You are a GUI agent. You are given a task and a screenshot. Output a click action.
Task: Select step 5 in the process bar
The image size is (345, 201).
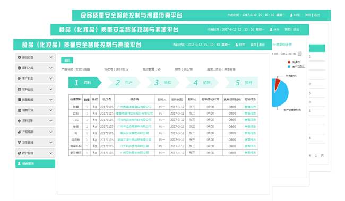pyautogui.click(x=241, y=82)
